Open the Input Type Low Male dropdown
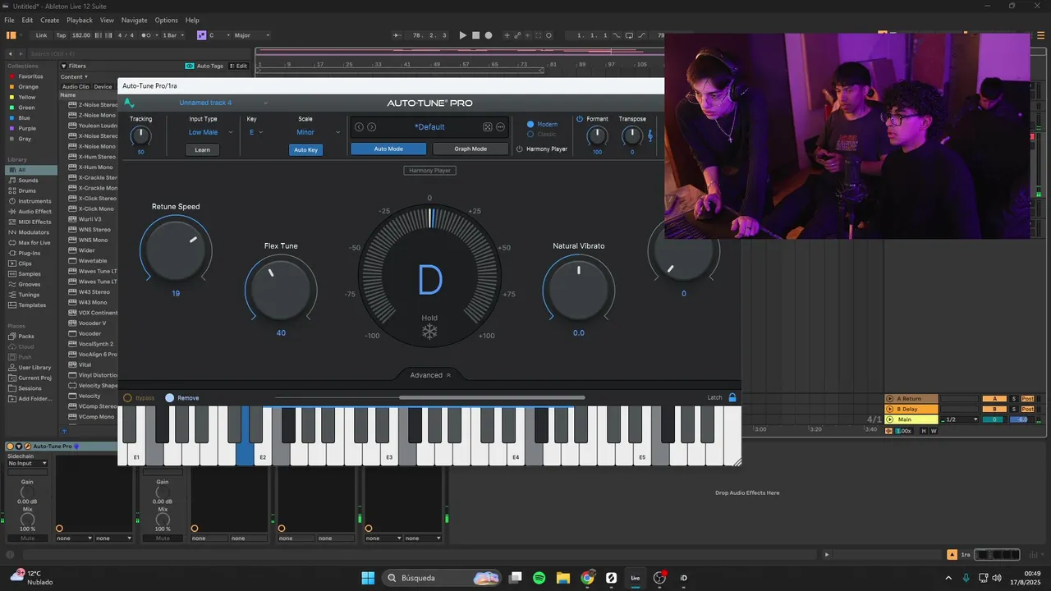This screenshot has height=591, width=1051. point(210,132)
